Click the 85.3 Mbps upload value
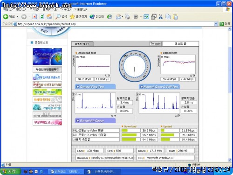 point(188,135)
